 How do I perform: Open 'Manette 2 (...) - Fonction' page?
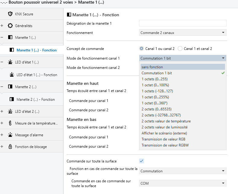[36, 99]
